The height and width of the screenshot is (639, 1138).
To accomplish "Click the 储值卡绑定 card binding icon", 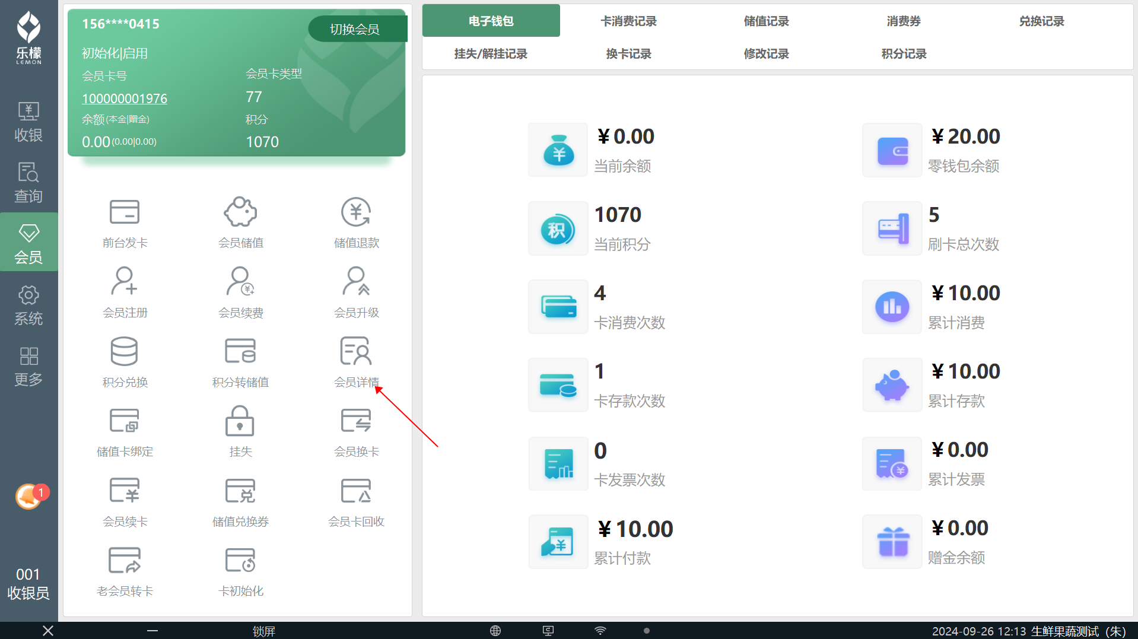I will (125, 421).
